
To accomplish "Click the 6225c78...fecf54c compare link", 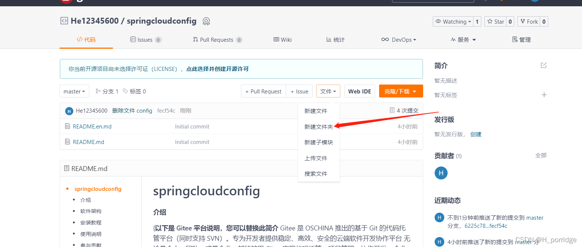I will tap(486, 226).
